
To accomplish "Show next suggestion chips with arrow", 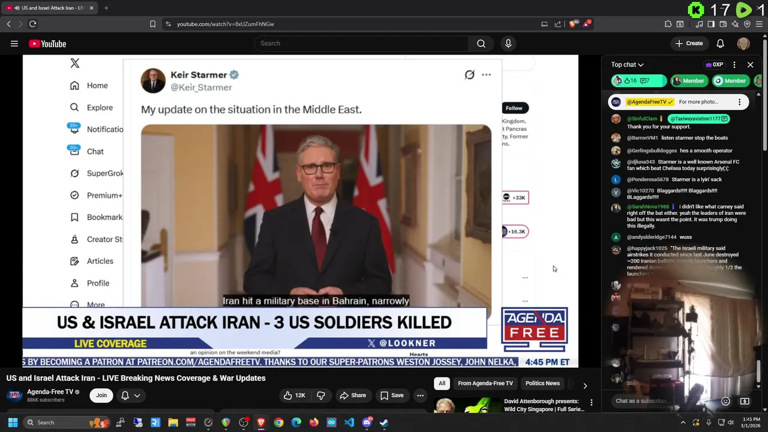I will coord(585,386).
